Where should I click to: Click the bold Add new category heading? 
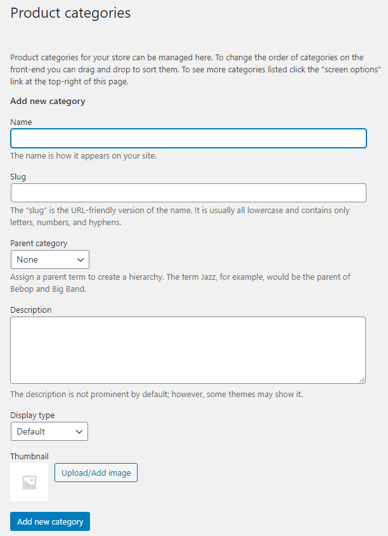point(48,101)
